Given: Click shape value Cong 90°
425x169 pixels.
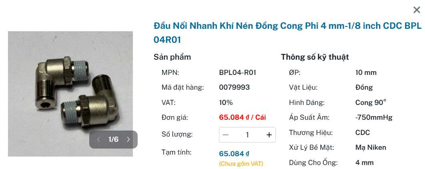Looking at the screenshot, I should pyautogui.click(x=371, y=103).
